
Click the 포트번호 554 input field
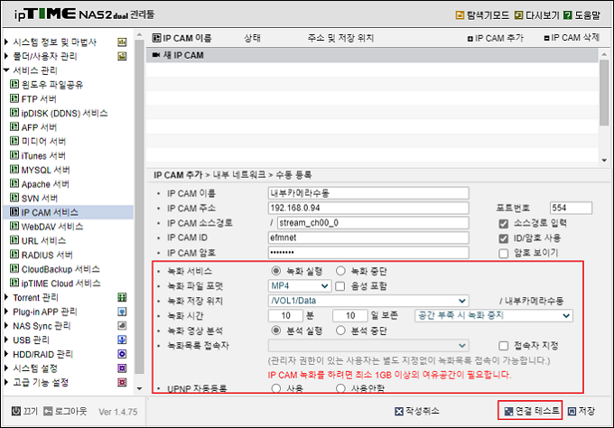click(571, 208)
